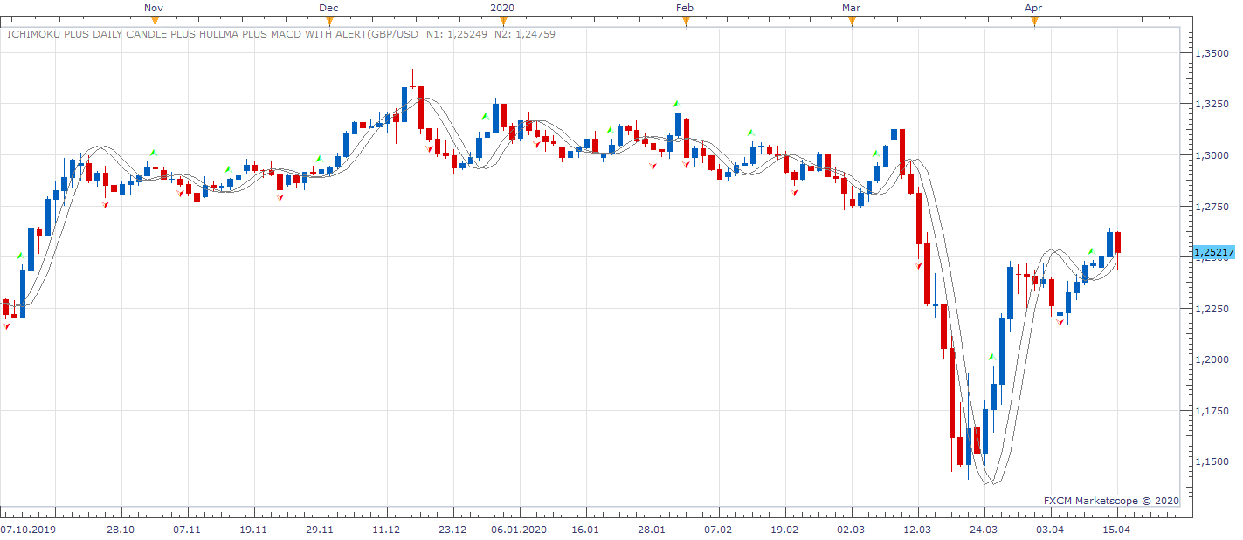Click the 07.11 date axis label
Screen dimensions: 1243x540
click(x=187, y=530)
